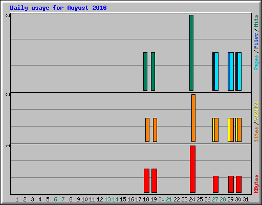
Task: Click the orange Sites bar for day 27
Action: (216, 130)
